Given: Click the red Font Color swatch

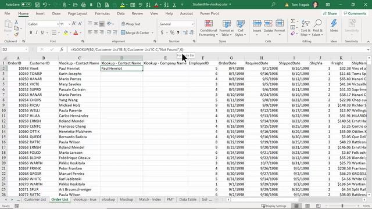Looking at the screenshot, I should point(76,33).
